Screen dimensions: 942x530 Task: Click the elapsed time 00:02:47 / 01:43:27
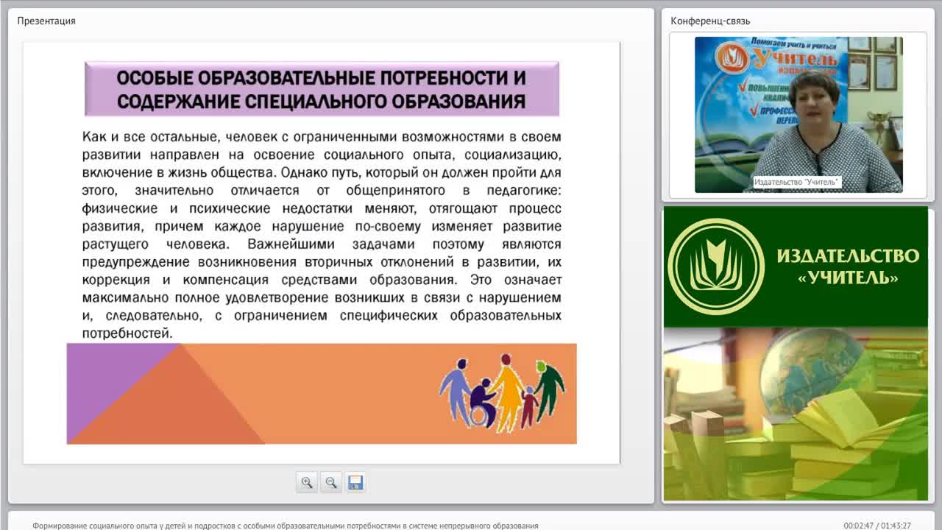click(x=877, y=526)
